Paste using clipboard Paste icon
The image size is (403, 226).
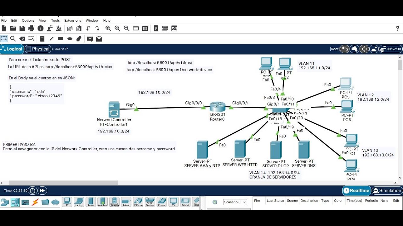79,29
